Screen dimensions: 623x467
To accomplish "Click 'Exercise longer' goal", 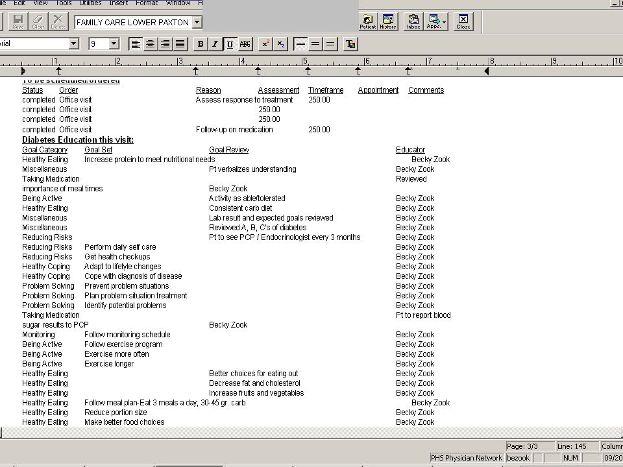I will 109,364.
